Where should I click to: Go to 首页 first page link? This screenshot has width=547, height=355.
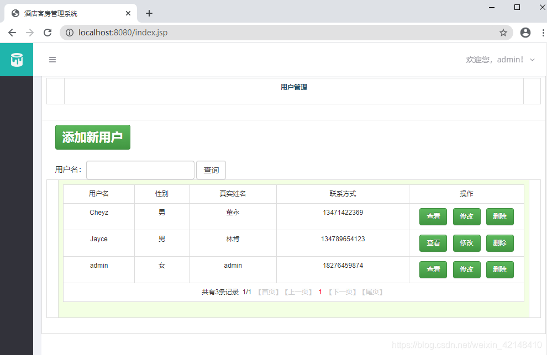(269, 292)
